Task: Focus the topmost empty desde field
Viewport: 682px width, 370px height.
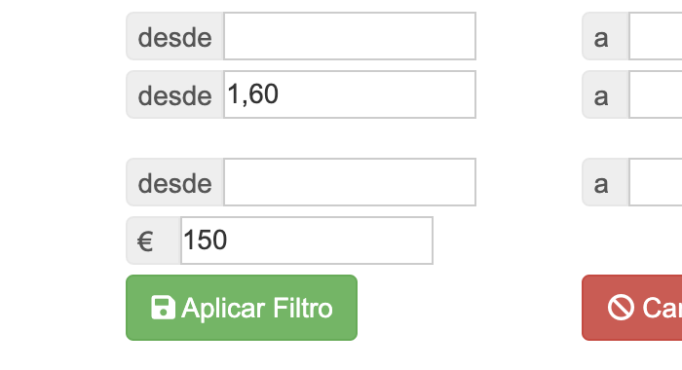Action: 350,36
